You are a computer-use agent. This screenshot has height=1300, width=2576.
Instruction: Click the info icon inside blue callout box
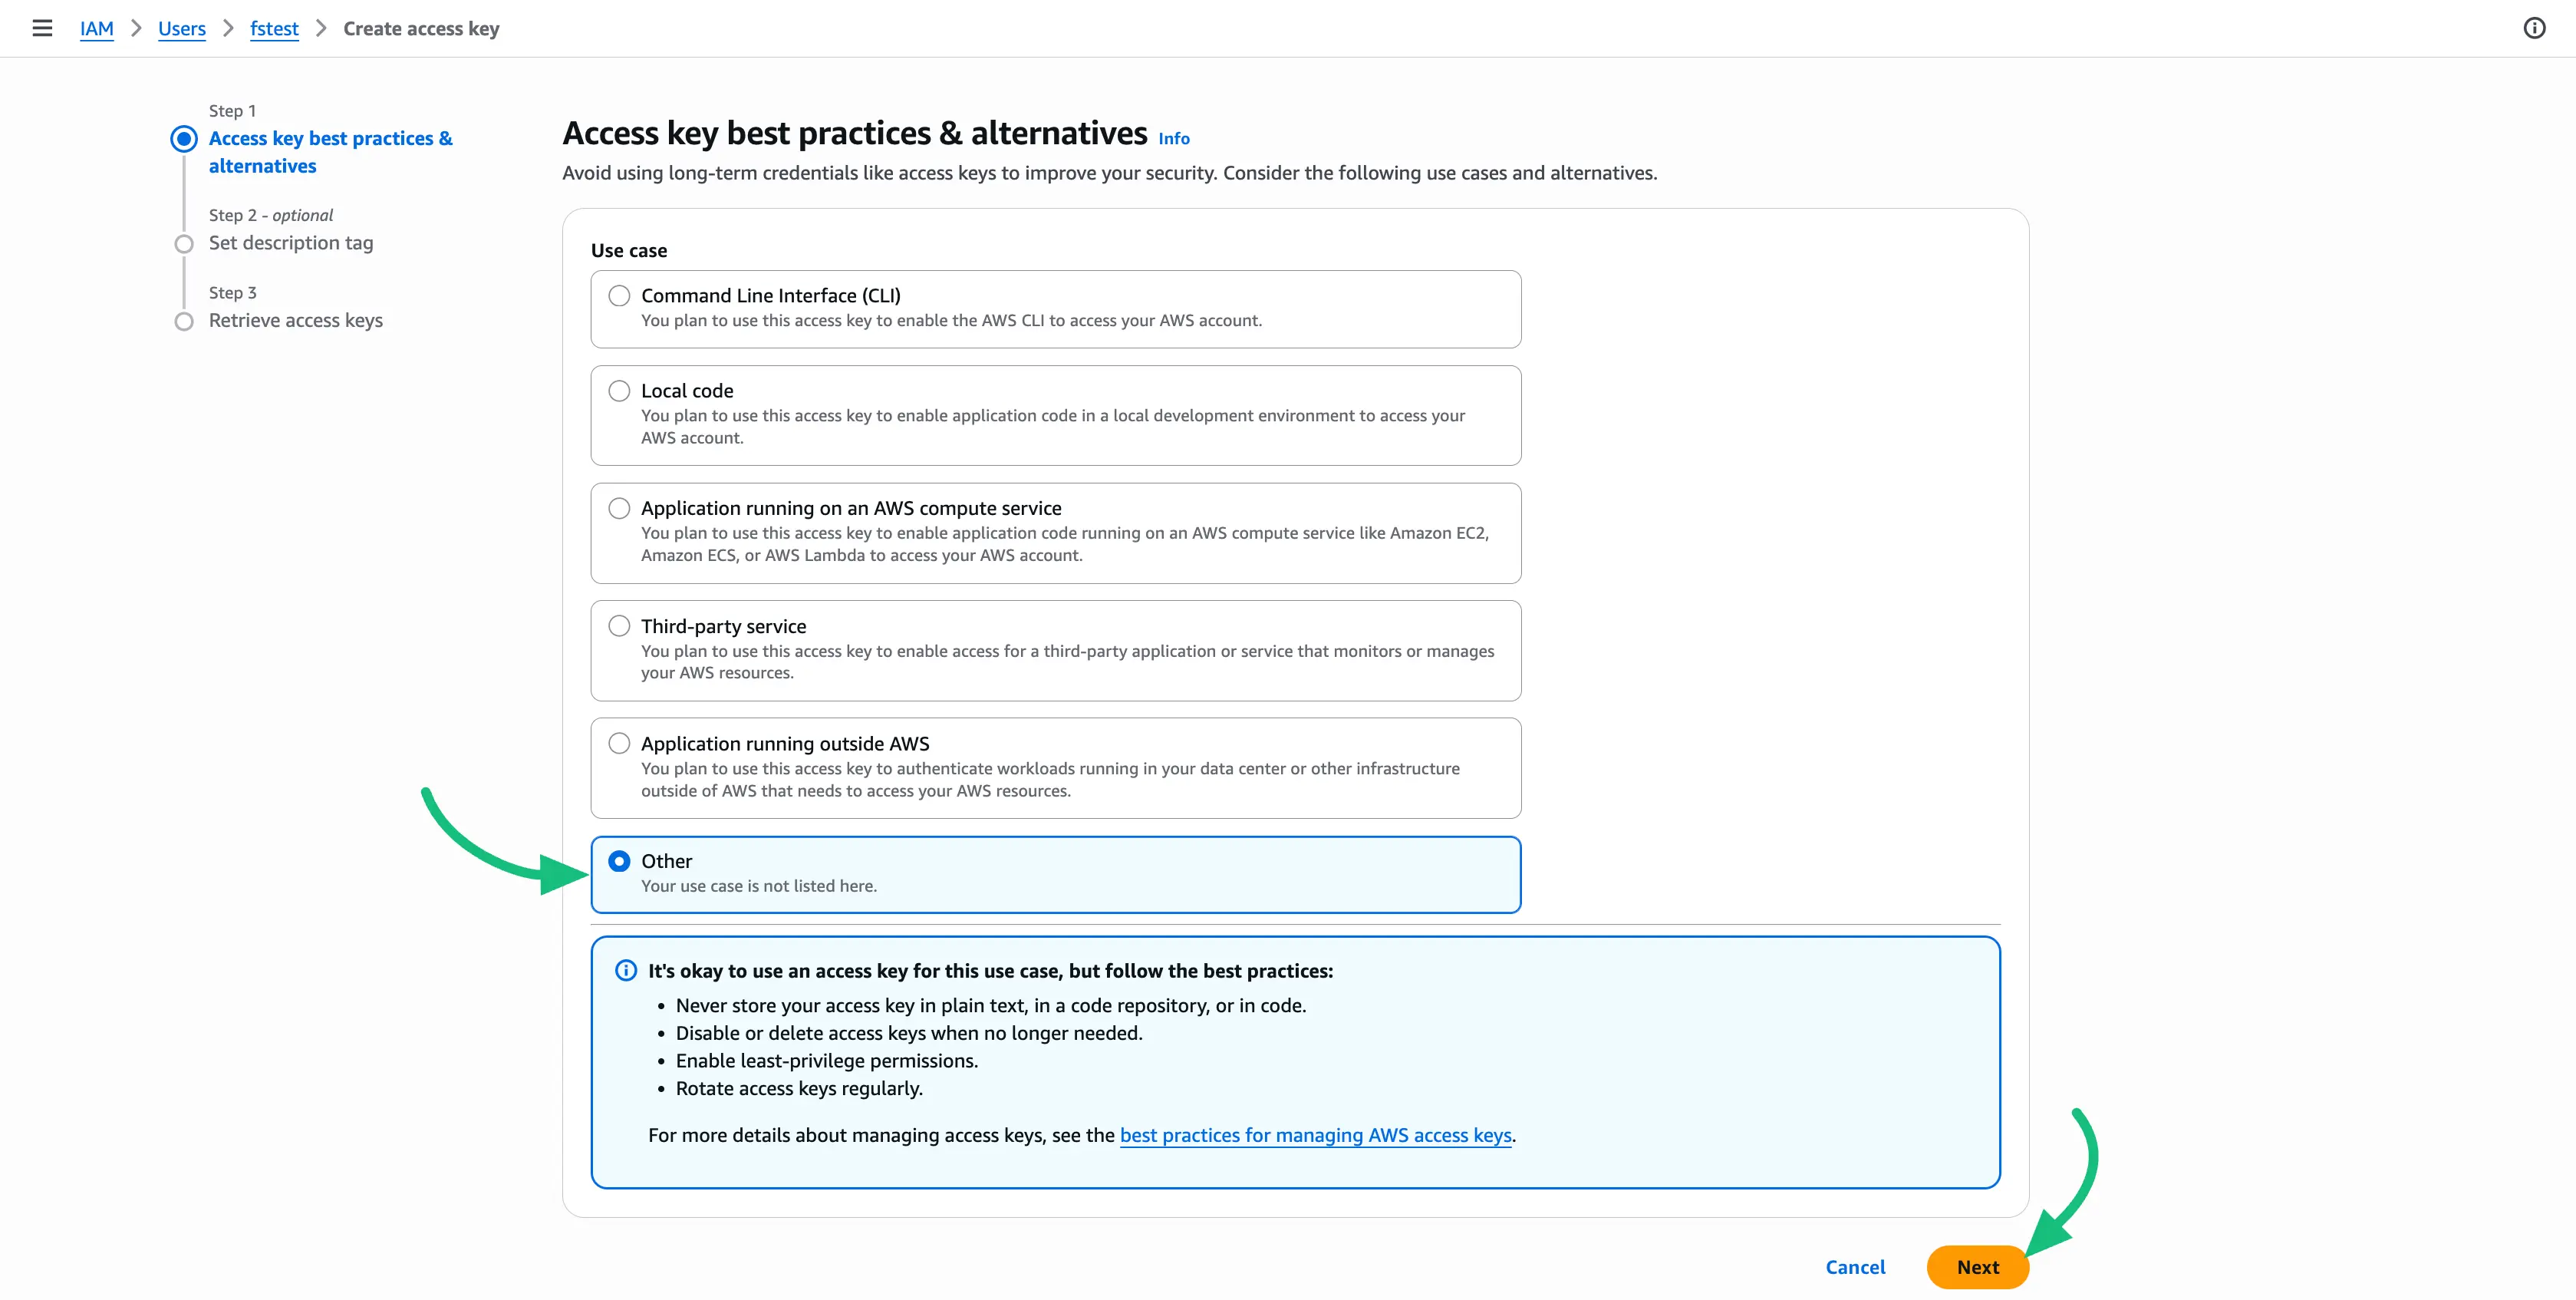[625, 970]
